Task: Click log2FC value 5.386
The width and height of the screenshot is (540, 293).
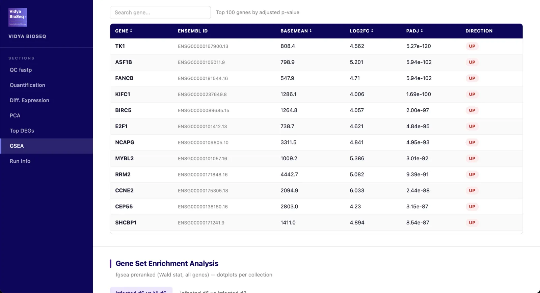Action: tap(357, 158)
